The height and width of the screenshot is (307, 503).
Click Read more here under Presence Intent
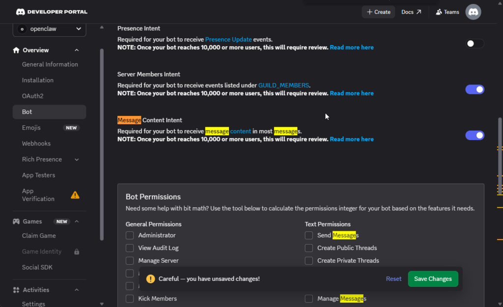pyautogui.click(x=352, y=48)
